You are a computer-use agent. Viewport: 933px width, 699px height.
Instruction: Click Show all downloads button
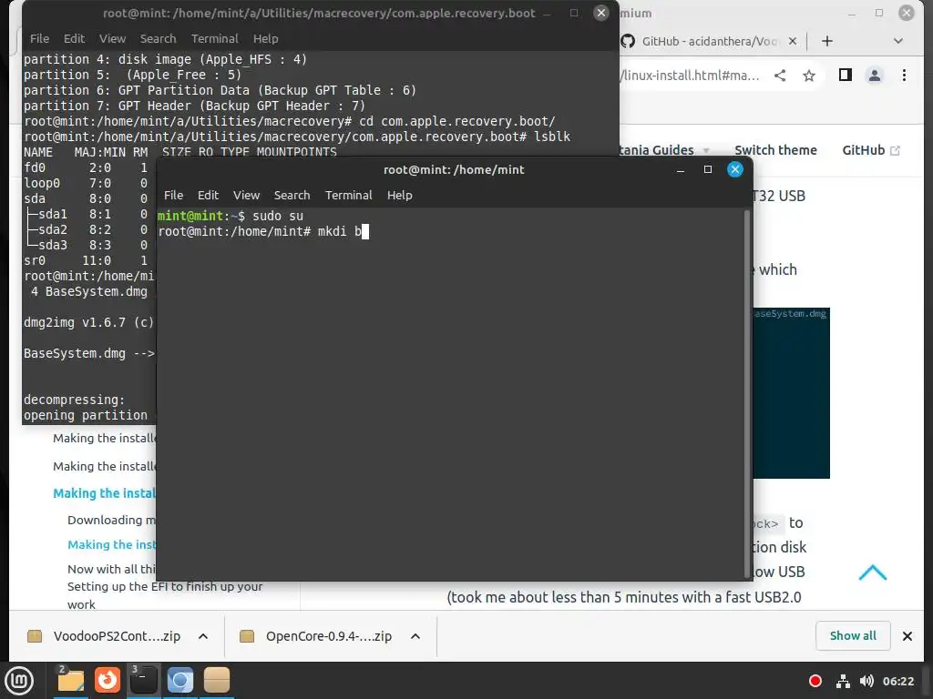tap(853, 636)
